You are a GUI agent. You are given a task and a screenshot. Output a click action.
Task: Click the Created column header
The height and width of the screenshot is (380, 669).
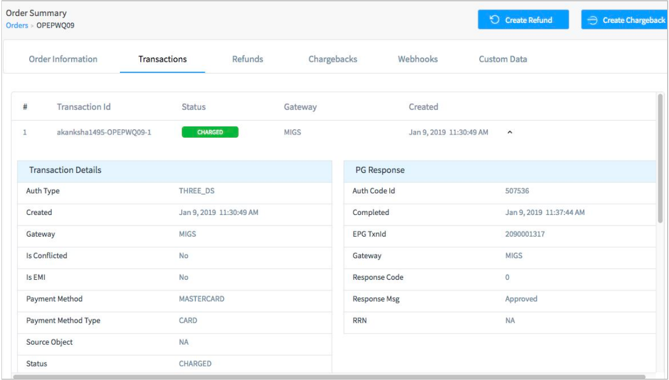[424, 107]
